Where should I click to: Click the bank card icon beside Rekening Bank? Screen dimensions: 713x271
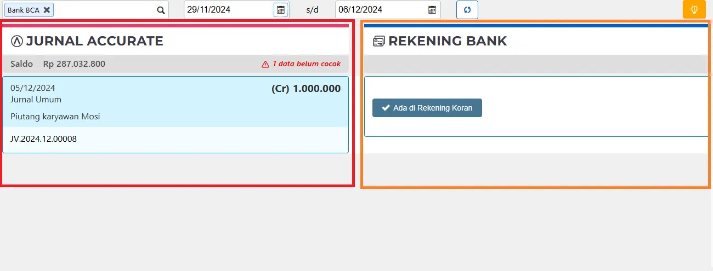coord(378,42)
